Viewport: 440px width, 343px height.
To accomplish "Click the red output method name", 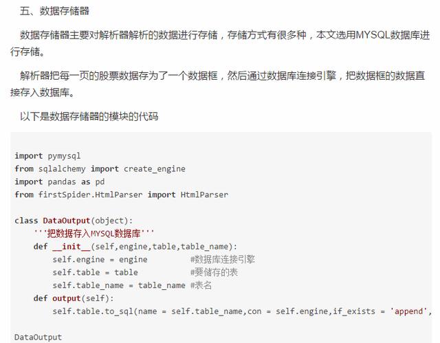I will point(66,298).
